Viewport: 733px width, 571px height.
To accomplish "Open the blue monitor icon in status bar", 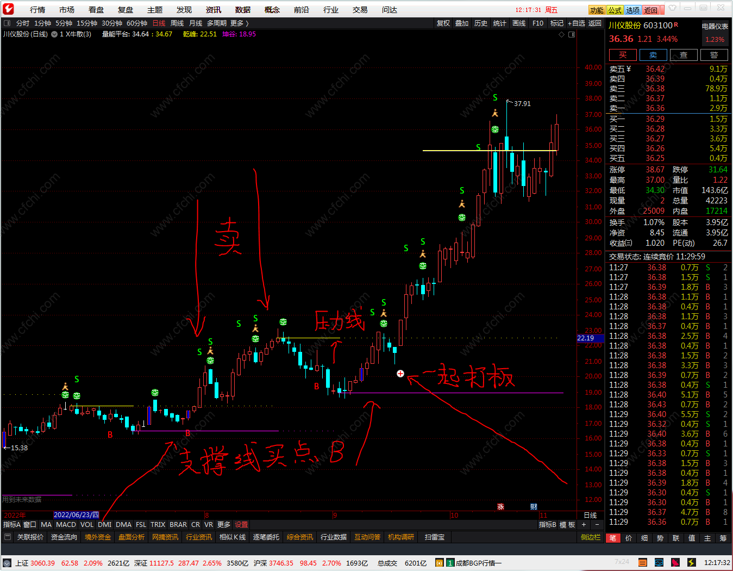I will [659, 562].
